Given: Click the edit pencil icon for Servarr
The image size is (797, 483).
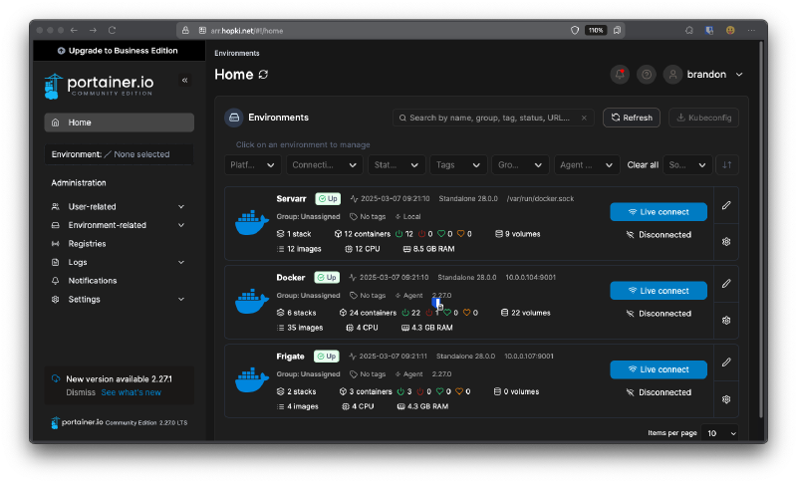Looking at the screenshot, I should 726,205.
